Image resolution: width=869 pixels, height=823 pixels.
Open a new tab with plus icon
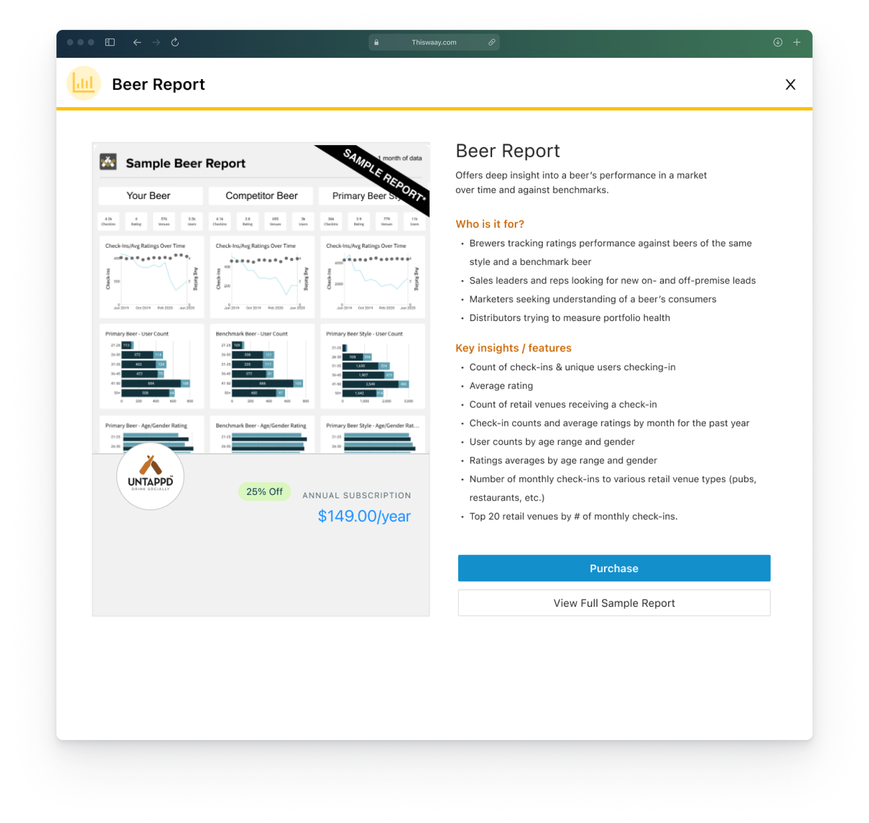[x=797, y=42]
